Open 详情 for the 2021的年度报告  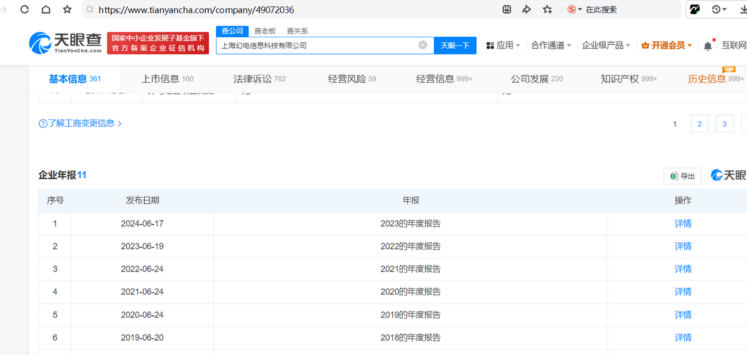683,269
